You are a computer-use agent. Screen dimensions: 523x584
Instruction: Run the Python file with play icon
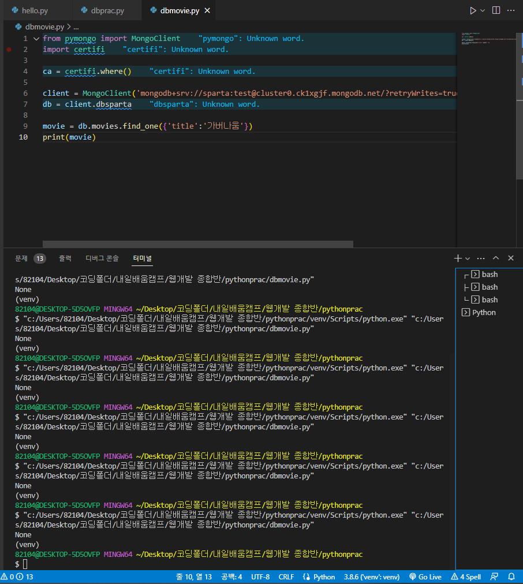[x=473, y=10]
